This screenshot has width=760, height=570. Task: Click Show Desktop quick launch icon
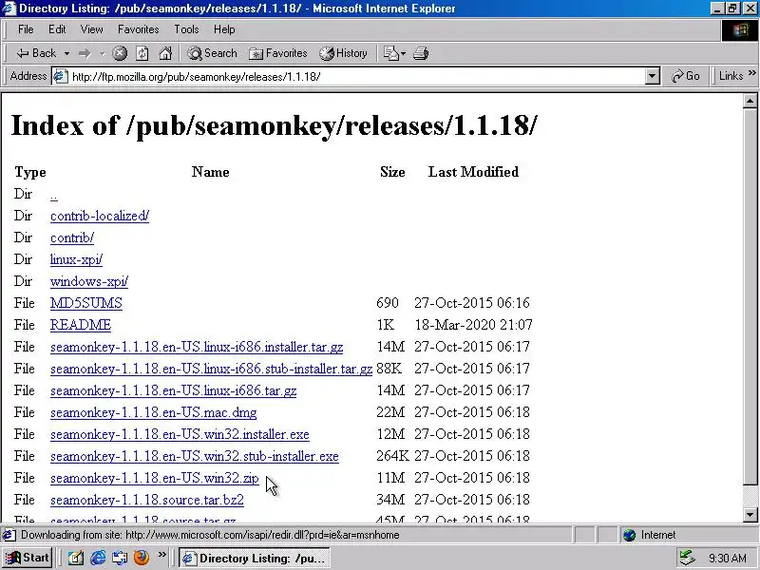coord(76,558)
